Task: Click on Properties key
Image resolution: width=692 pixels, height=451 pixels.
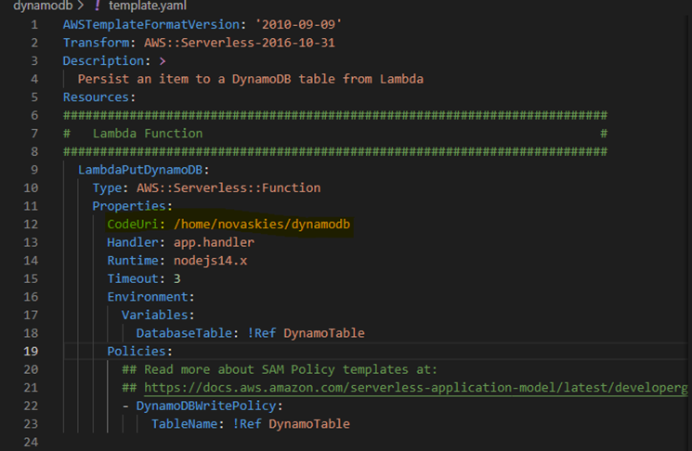Action: click(129, 206)
